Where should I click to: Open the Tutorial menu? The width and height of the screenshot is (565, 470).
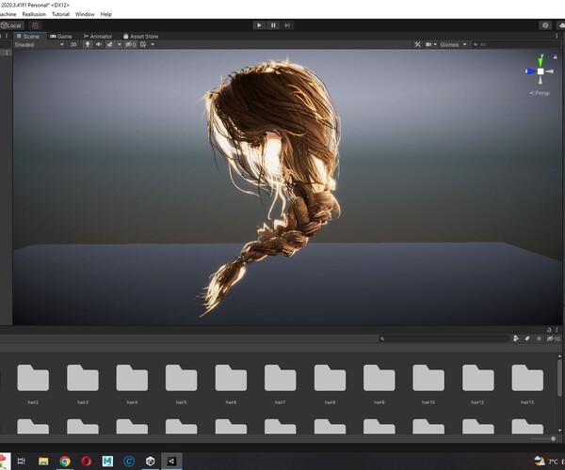tap(60, 14)
